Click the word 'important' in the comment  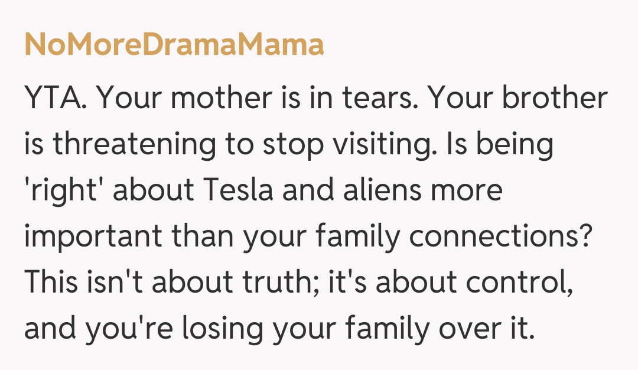point(93,237)
